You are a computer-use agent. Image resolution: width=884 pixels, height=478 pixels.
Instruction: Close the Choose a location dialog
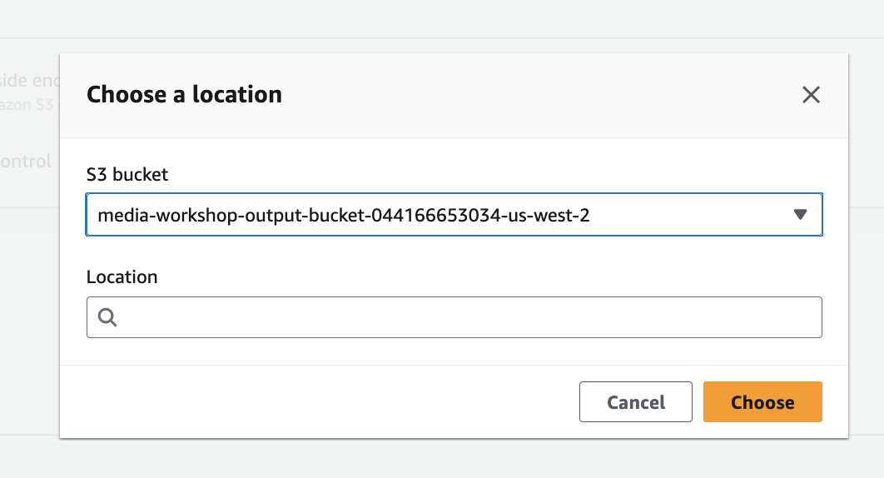tap(811, 95)
